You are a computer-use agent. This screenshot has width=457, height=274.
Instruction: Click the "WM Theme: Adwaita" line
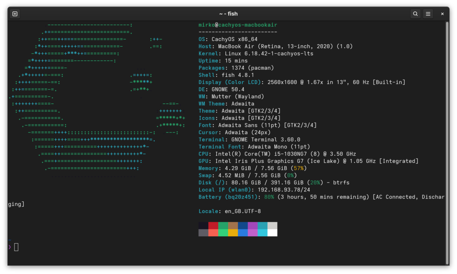[x=226, y=104]
